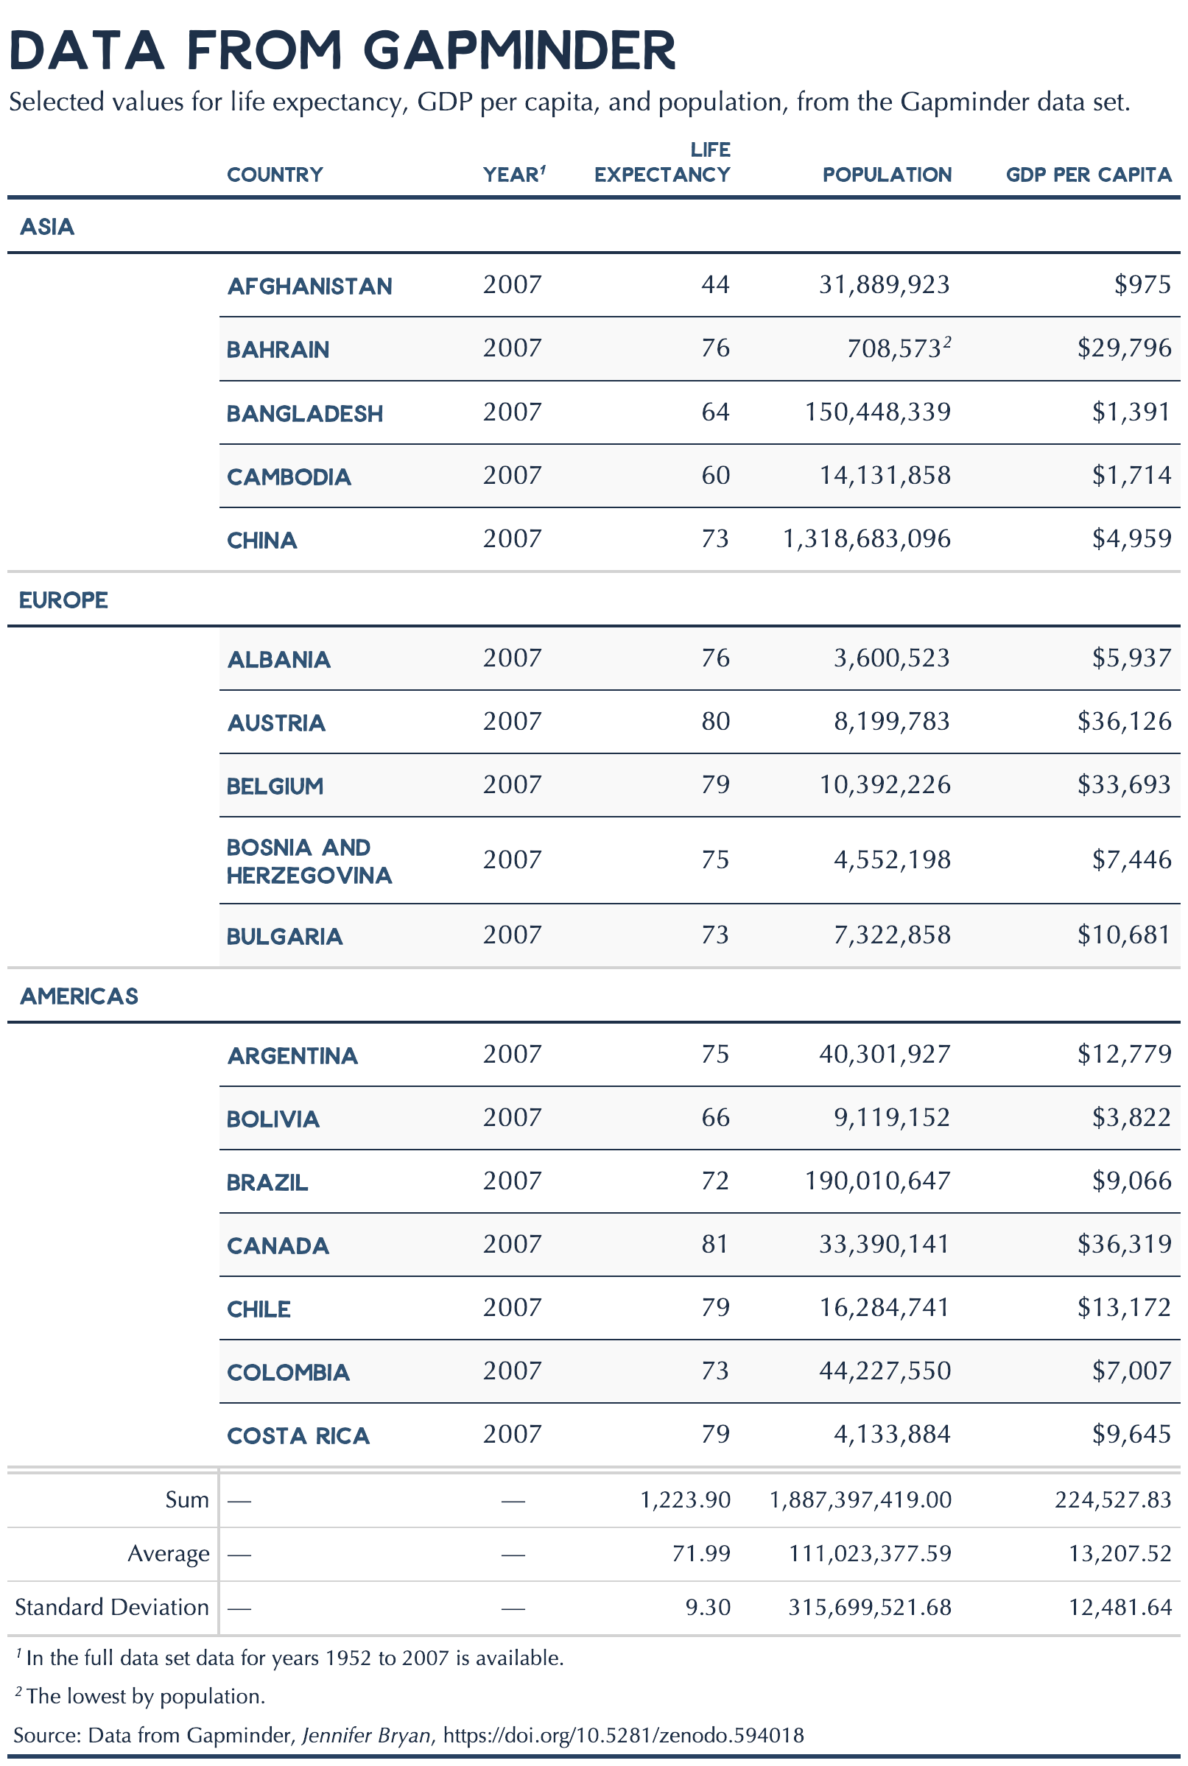Click the Population column header

coord(887,175)
